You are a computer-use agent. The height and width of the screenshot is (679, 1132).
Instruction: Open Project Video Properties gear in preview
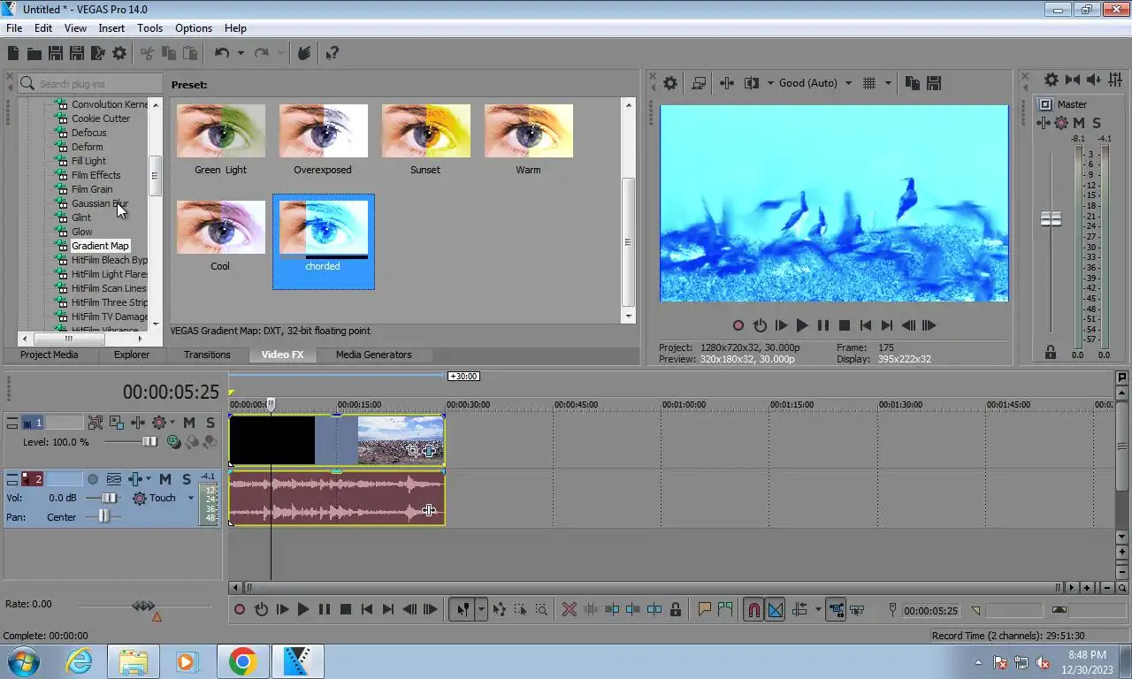670,83
